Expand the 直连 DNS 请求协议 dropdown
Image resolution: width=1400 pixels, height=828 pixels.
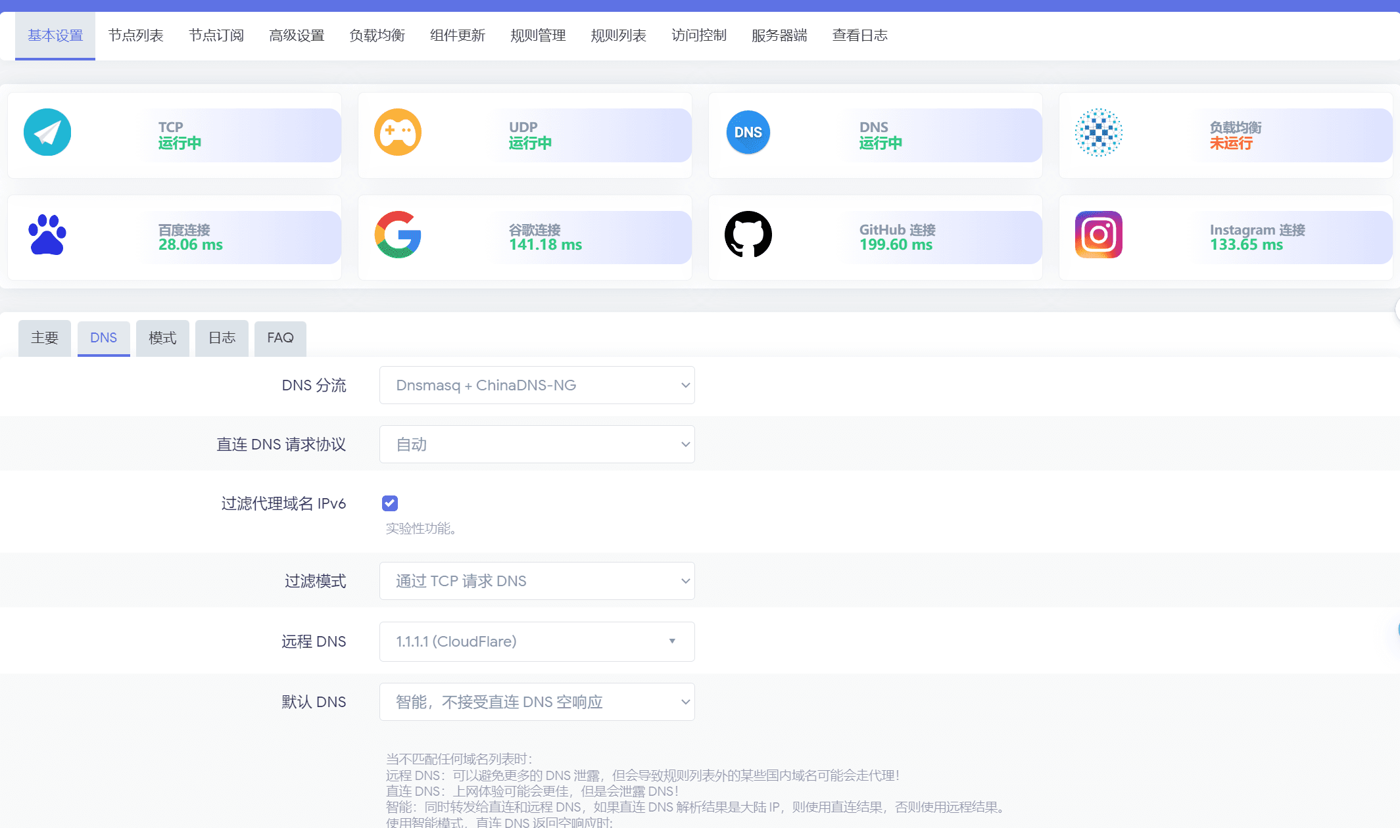coord(537,444)
